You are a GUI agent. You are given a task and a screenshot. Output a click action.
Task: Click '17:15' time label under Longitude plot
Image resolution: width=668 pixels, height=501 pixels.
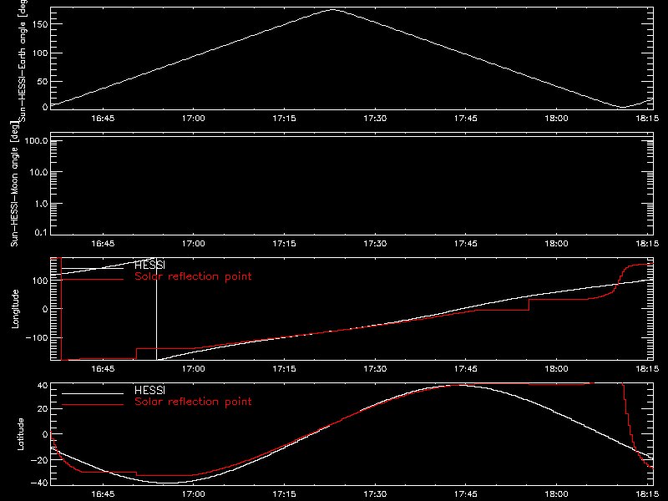(x=284, y=369)
